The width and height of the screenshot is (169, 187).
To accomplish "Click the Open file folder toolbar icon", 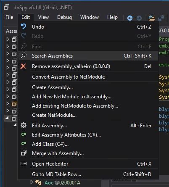I will point(151,18).
